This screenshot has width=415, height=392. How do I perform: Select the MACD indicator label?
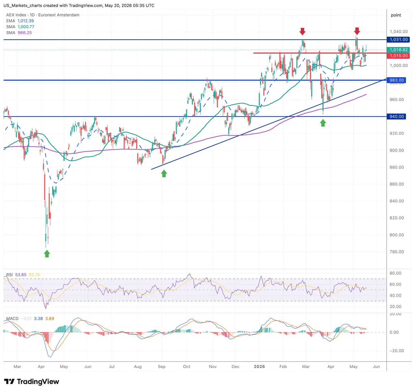click(x=12, y=318)
